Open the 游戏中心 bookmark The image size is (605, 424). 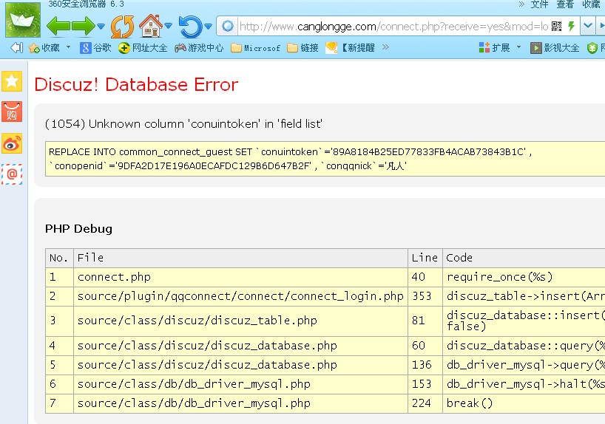198,48
